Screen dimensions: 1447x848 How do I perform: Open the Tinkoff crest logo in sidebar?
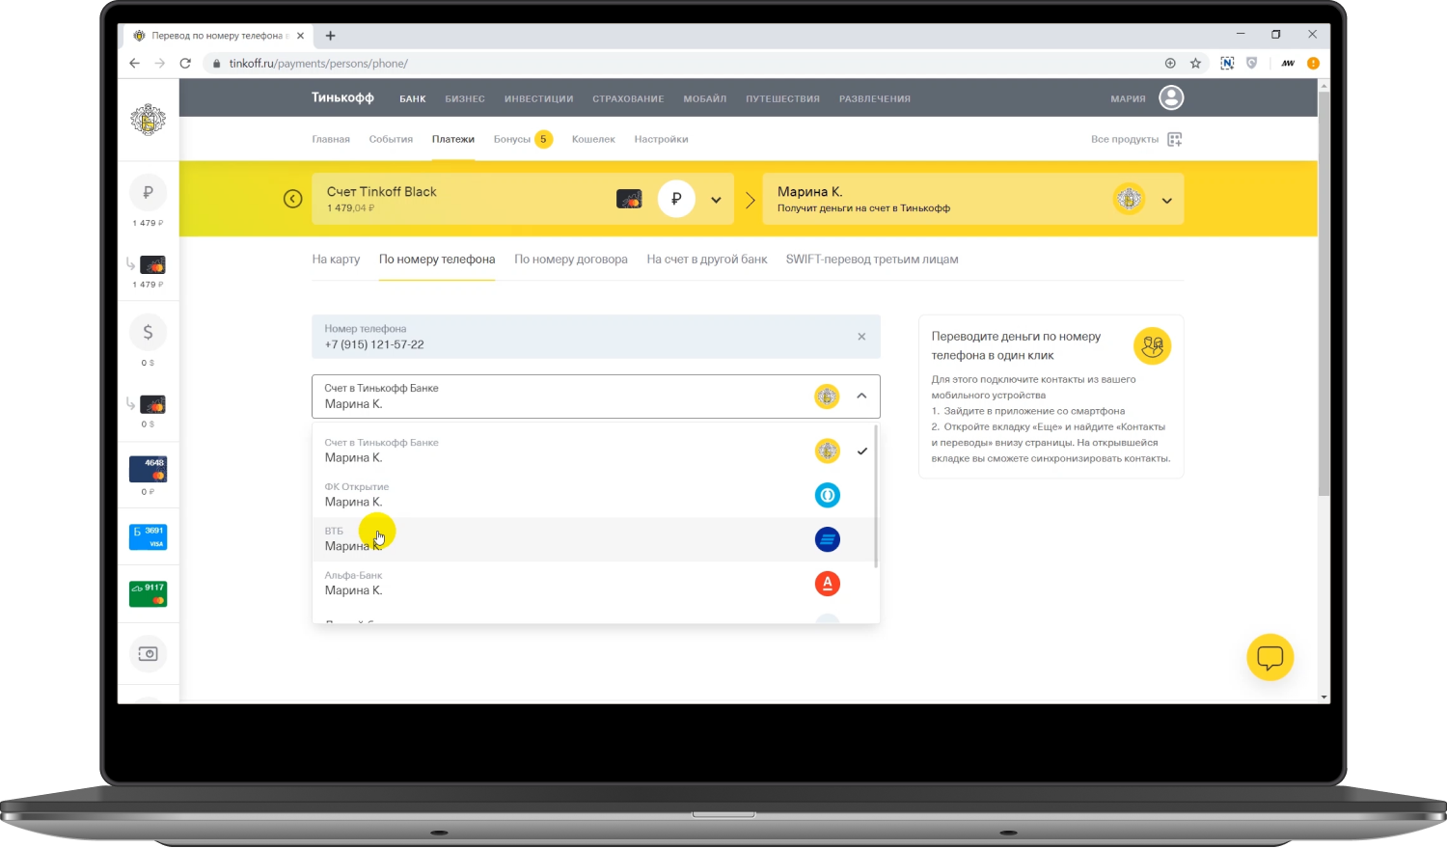pyautogui.click(x=148, y=120)
